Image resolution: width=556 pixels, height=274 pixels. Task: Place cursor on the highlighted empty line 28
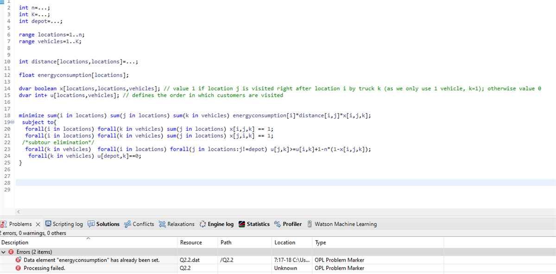click(x=285, y=183)
